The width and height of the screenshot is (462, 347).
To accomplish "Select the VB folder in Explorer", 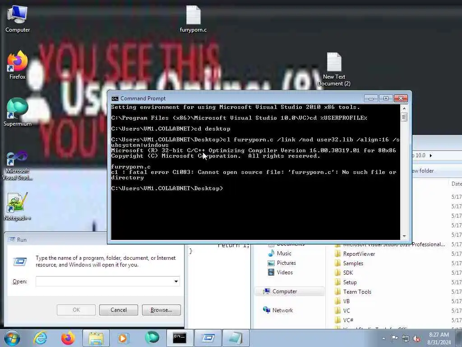I will 342,301.
